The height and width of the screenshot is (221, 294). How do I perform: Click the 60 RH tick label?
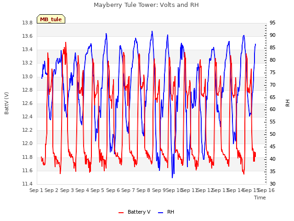272,110
